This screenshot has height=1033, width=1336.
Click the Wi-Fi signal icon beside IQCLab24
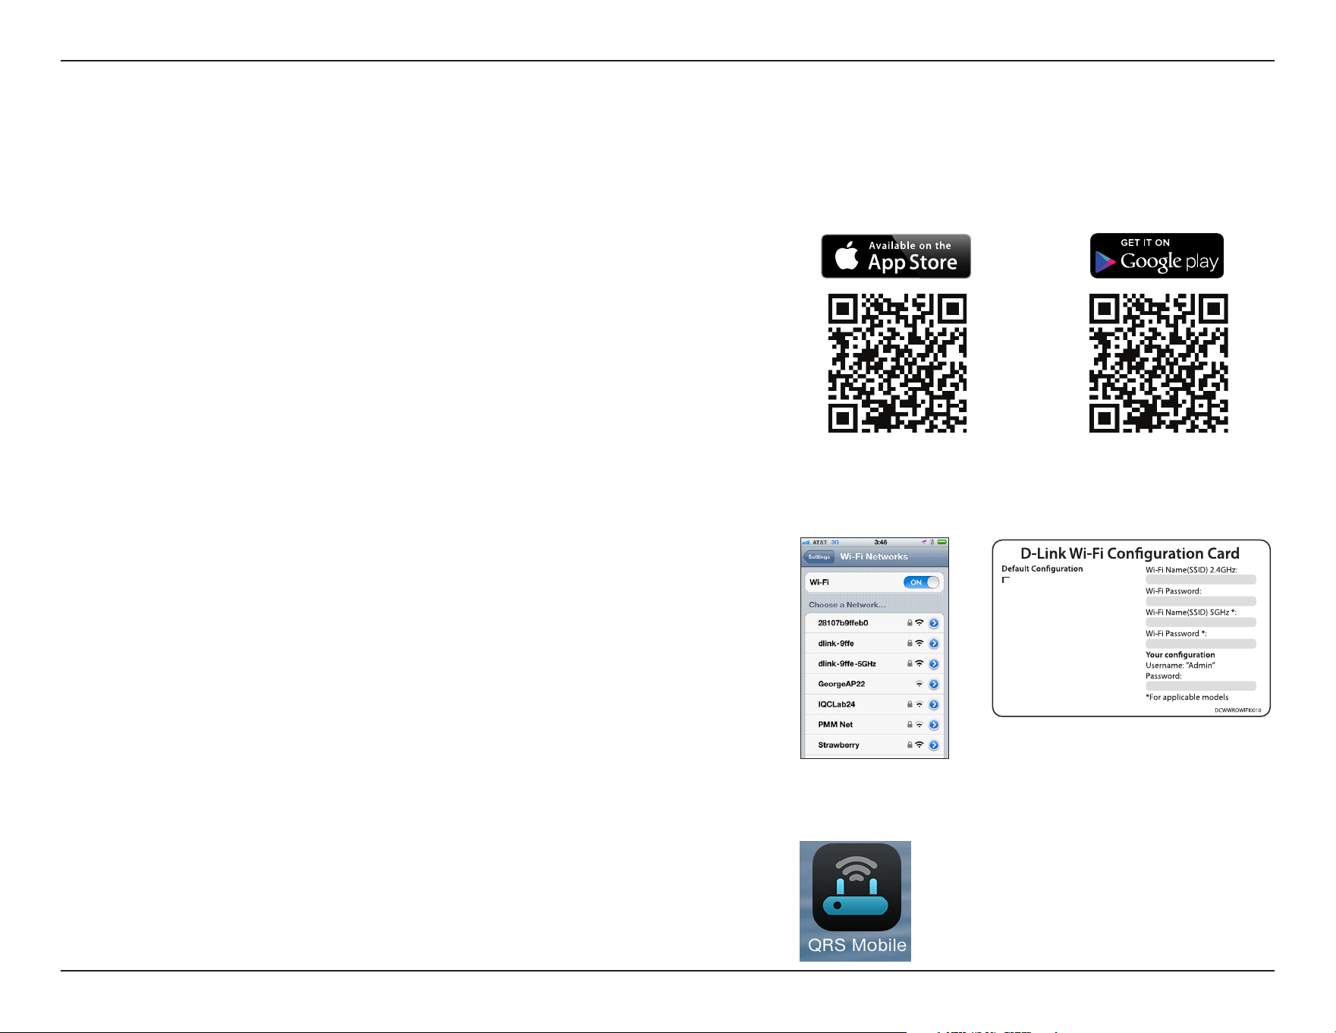(919, 704)
